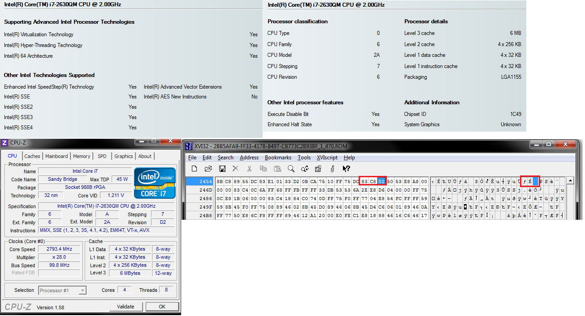Screen dimensions: 585x316
Task: Click the New file icon in XVI32
Action: pyautogui.click(x=194, y=169)
